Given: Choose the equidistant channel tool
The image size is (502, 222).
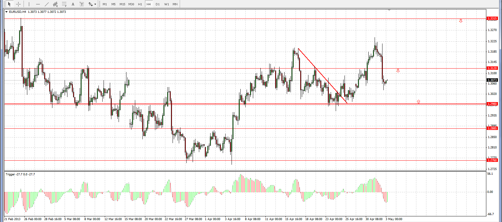Looking at the screenshot, I should 56,4.
